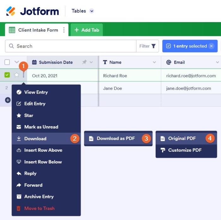Click the pin icon in Submission Date column
The image size is (221, 220).
[84, 62]
